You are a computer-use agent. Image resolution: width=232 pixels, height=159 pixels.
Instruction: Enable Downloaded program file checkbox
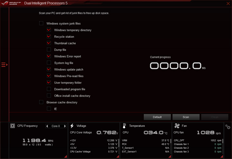point(49,89)
